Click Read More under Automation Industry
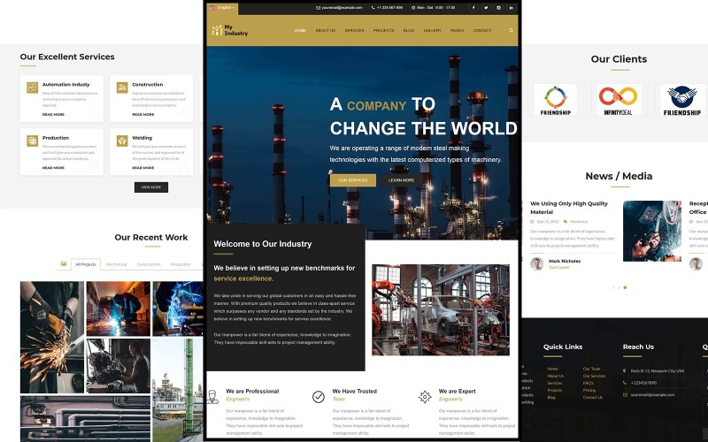The width and height of the screenshot is (708, 442). (53, 115)
